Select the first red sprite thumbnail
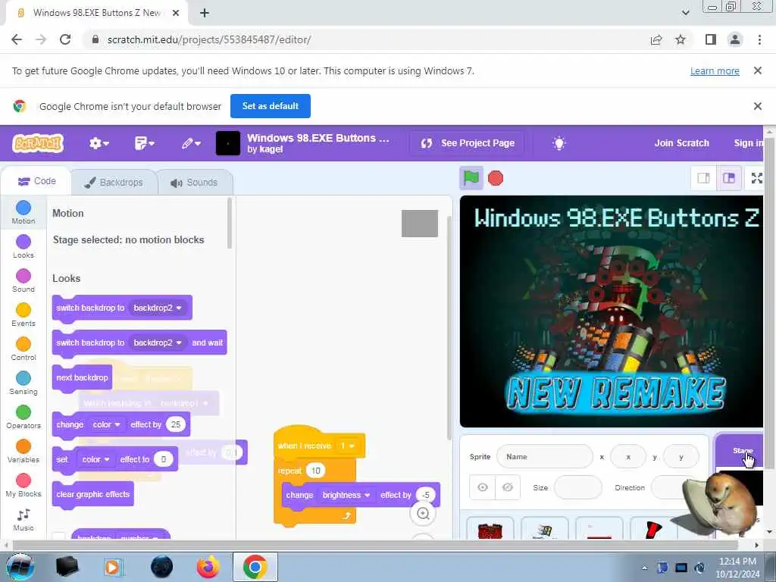Screen dimensions: 776x582 (490, 530)
